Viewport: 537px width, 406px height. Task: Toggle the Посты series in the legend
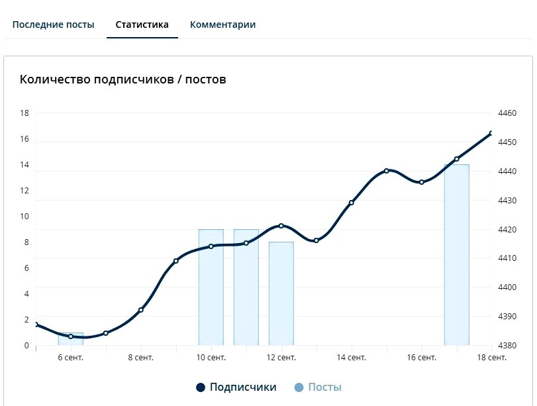(325, 387)
